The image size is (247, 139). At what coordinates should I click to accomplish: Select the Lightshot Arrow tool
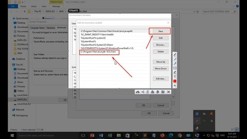pyautogui.click(x=175, y=64)
